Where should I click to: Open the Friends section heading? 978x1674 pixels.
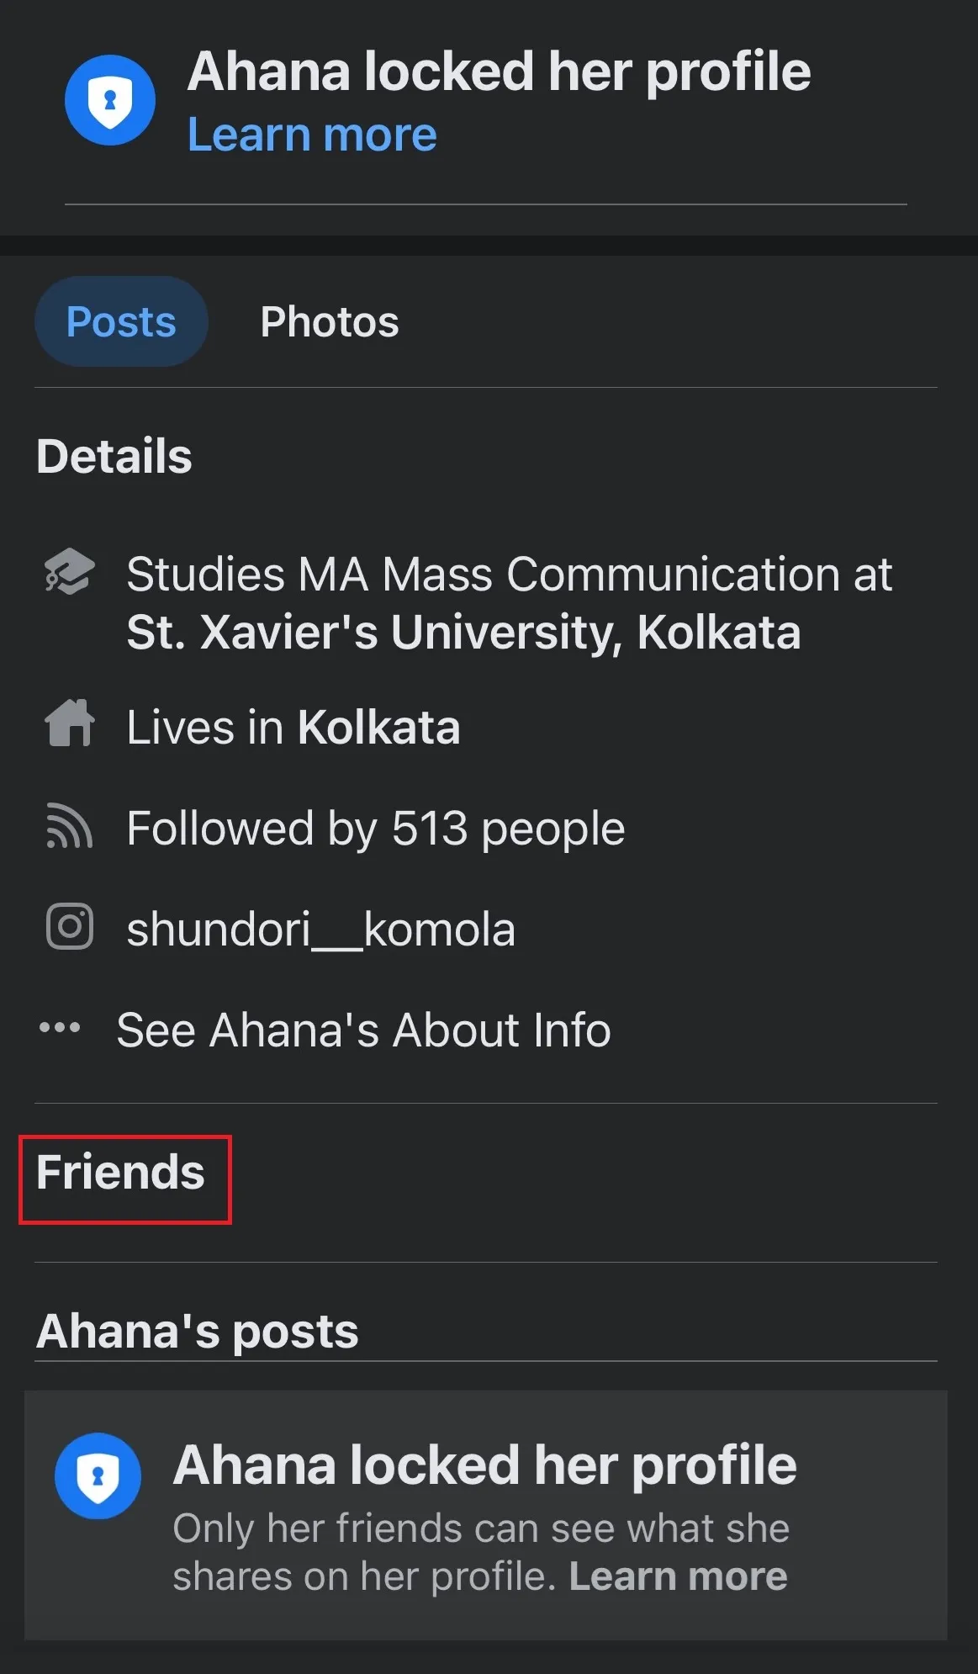tap(121, 1173)
